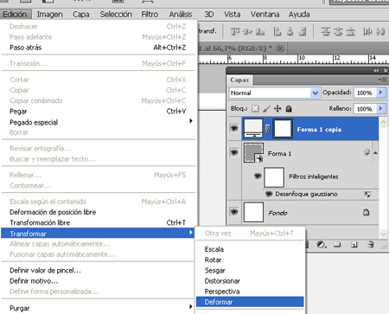Screen dimensions: 389x314
Task: Expand Purgar submenu arrow
Action: 190,306
